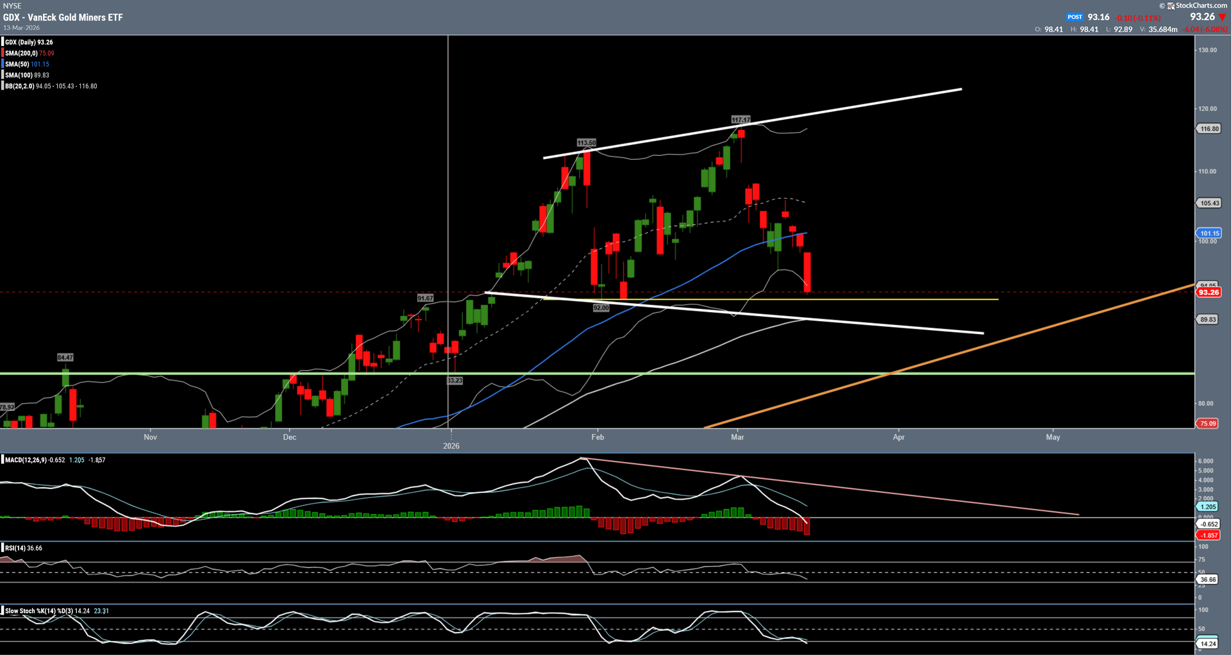Screen dimensions: 1231x655
Task: Click the 91.67 price annotation
Action: [425, 298]
